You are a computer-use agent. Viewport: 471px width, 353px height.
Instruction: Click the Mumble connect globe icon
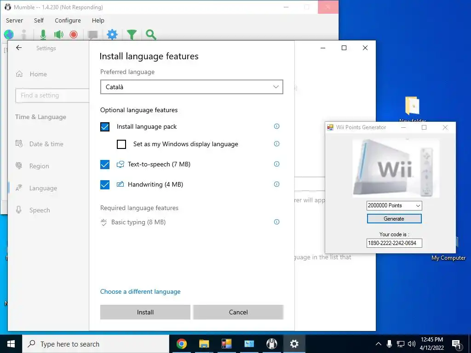pos(9,34)
